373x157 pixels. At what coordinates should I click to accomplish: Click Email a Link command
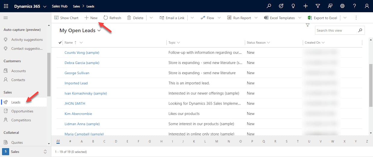pyautogui.click(x=172, y=18)
